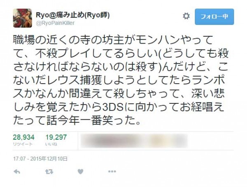Toggle the フォロー中 follow button

click(x=214, y=17)
